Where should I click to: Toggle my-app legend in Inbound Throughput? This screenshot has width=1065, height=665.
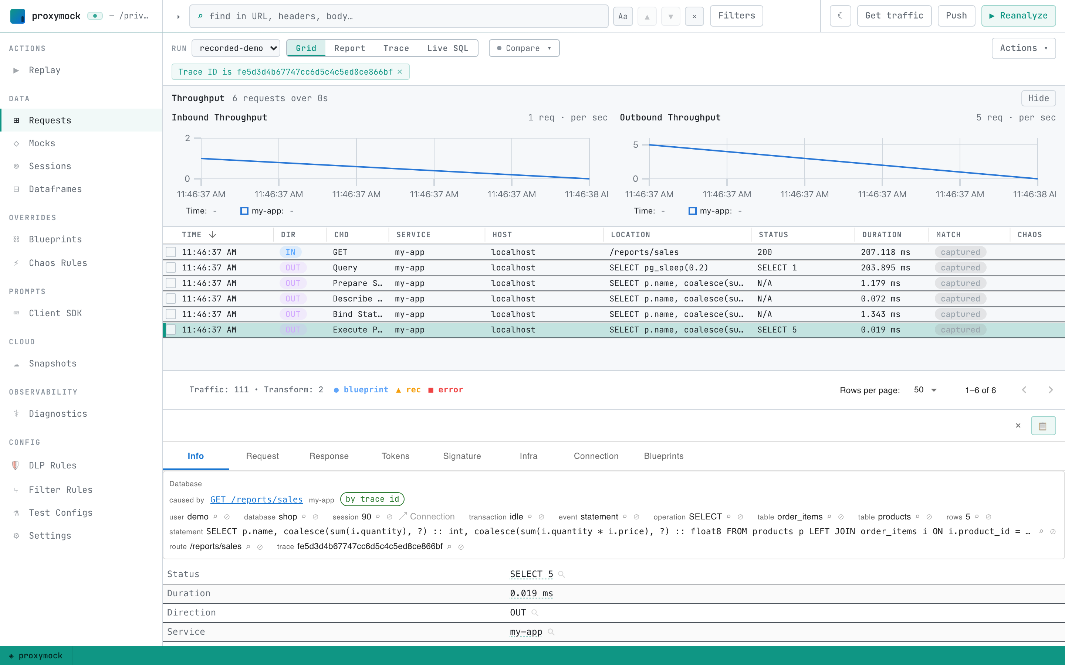pyautogui.click(x=244, y=211)
